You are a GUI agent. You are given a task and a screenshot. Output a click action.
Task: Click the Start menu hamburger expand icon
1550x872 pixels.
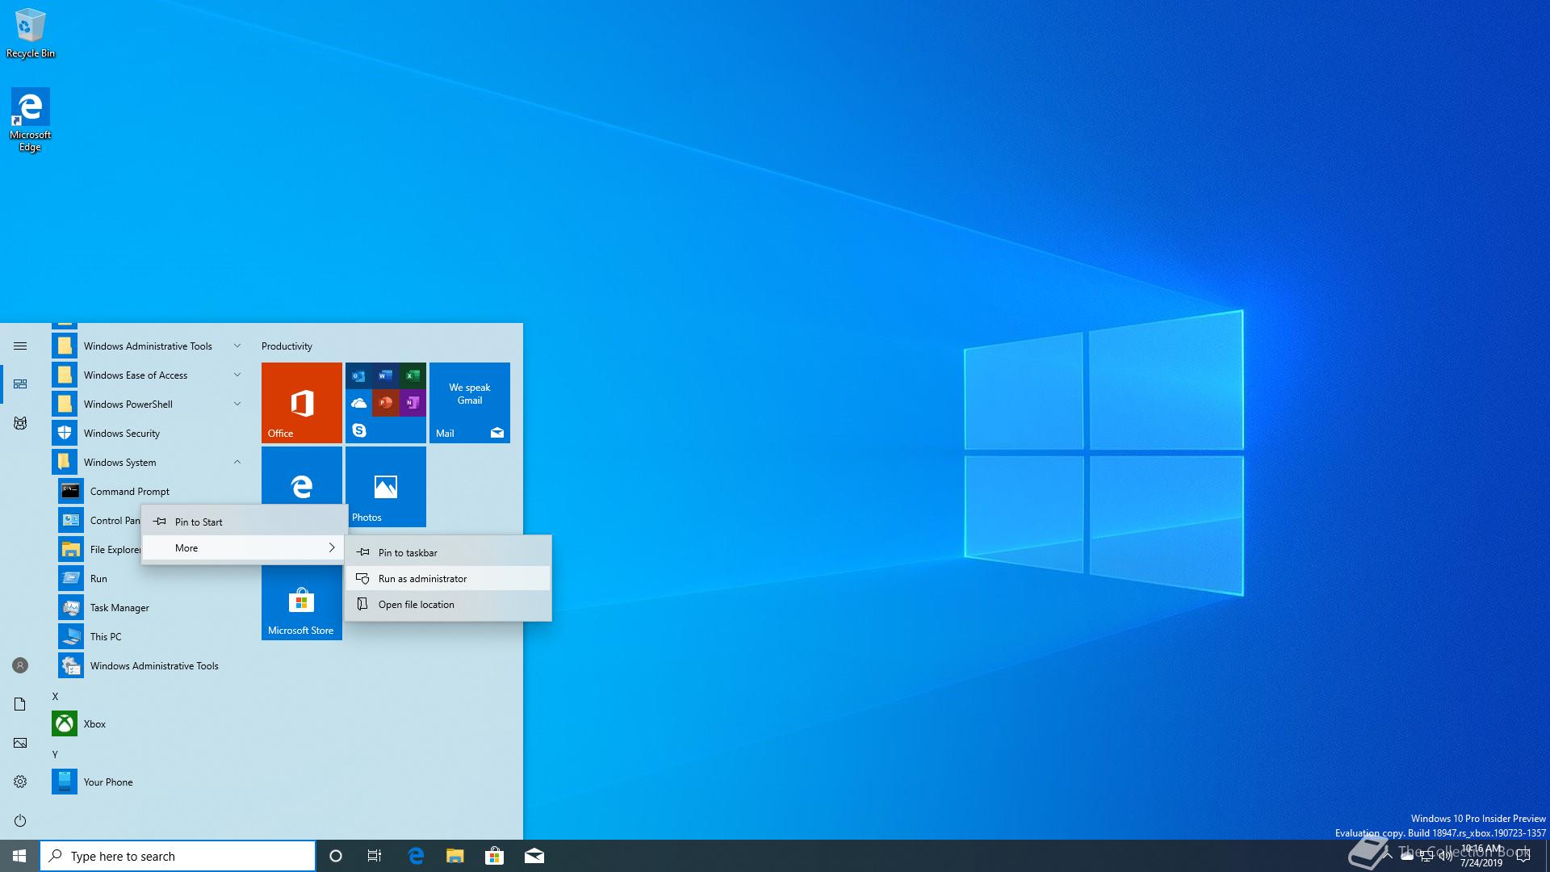[20, 346]
